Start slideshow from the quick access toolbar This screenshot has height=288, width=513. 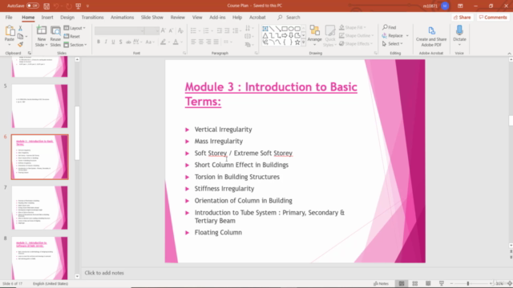[x=79, y=6]
